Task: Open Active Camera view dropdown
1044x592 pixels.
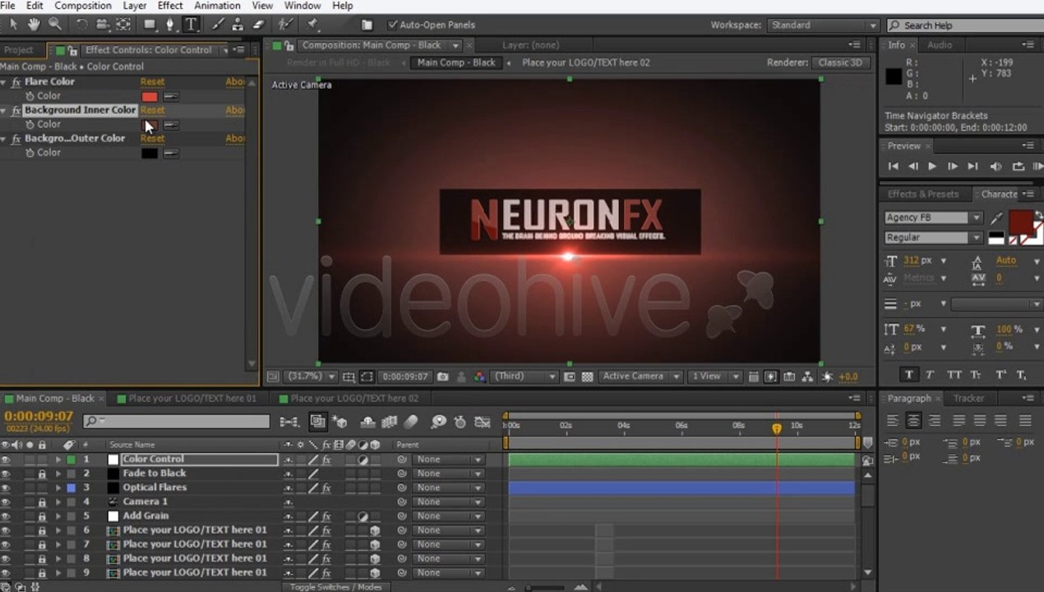Action: click(640, 377)
